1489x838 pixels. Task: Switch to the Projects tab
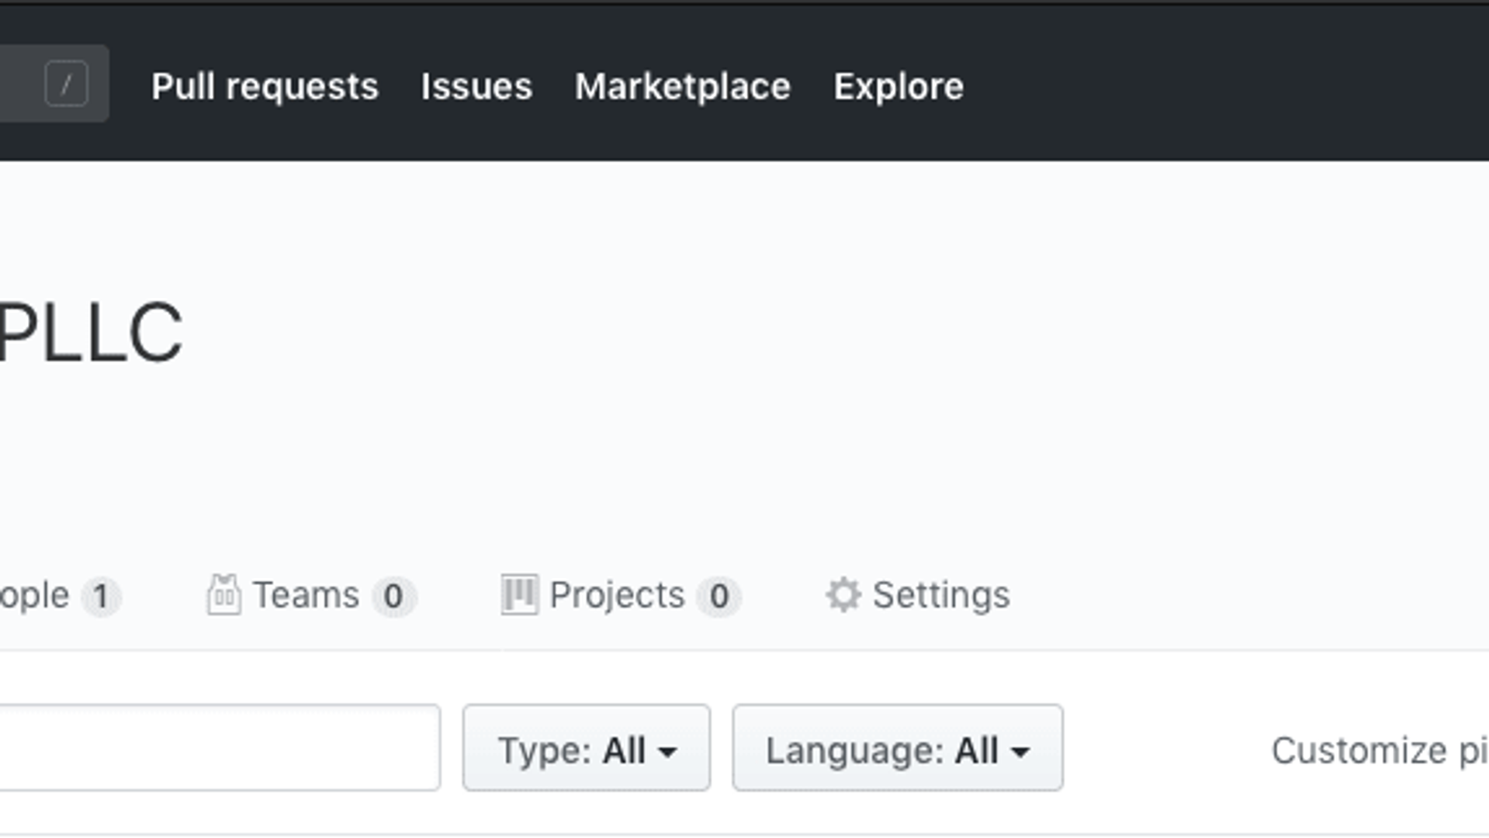[621, 596]
